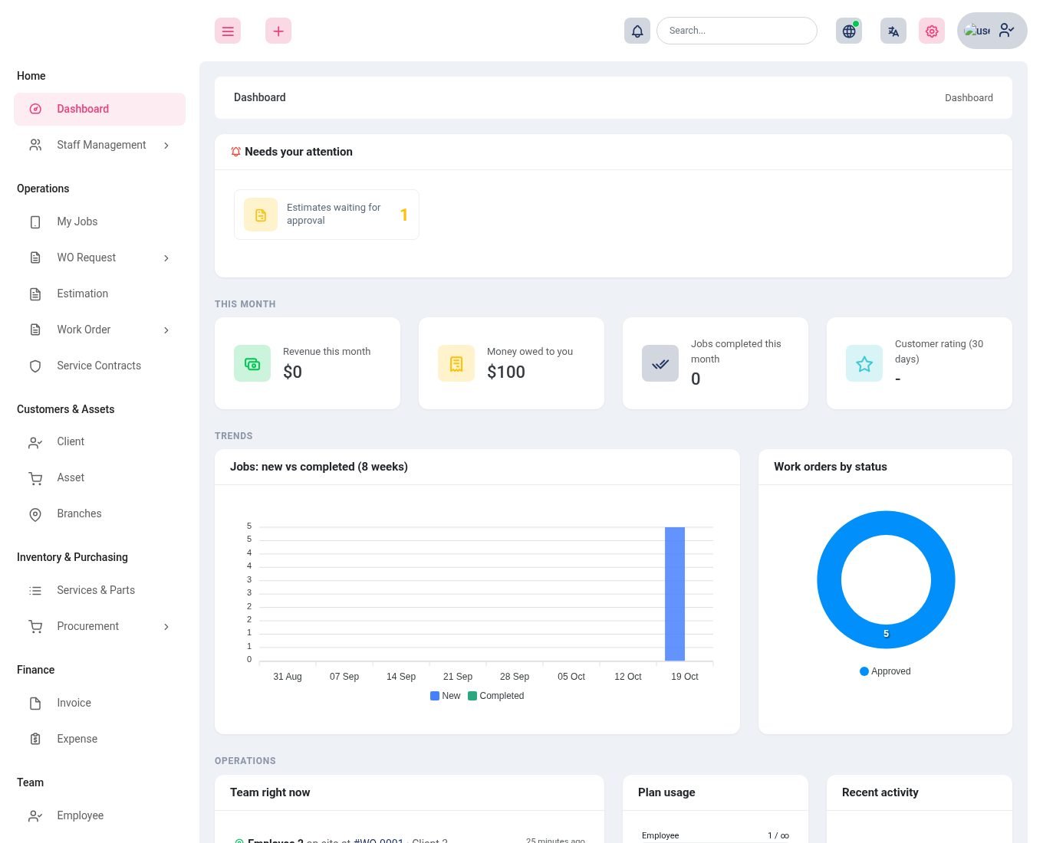The image size is (1043, 843).
Task: Expand the WO Request submenu chevron
Action: (166, 257)
